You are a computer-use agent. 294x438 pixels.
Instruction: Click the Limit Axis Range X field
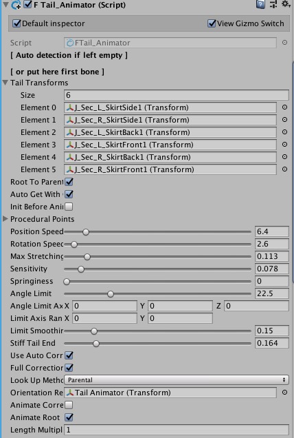tap(105, 318)
